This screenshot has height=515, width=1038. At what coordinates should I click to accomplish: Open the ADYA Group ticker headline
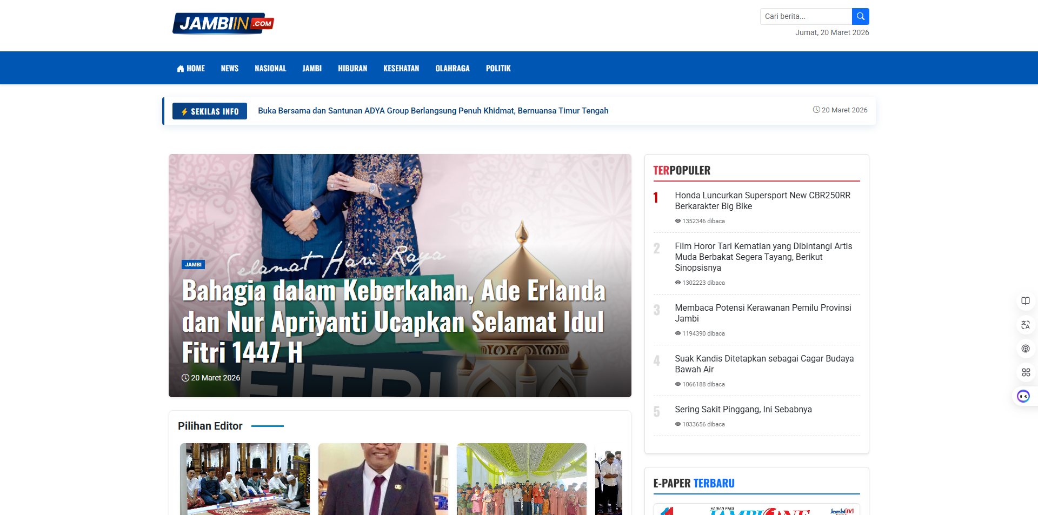[x=432, y=110]
